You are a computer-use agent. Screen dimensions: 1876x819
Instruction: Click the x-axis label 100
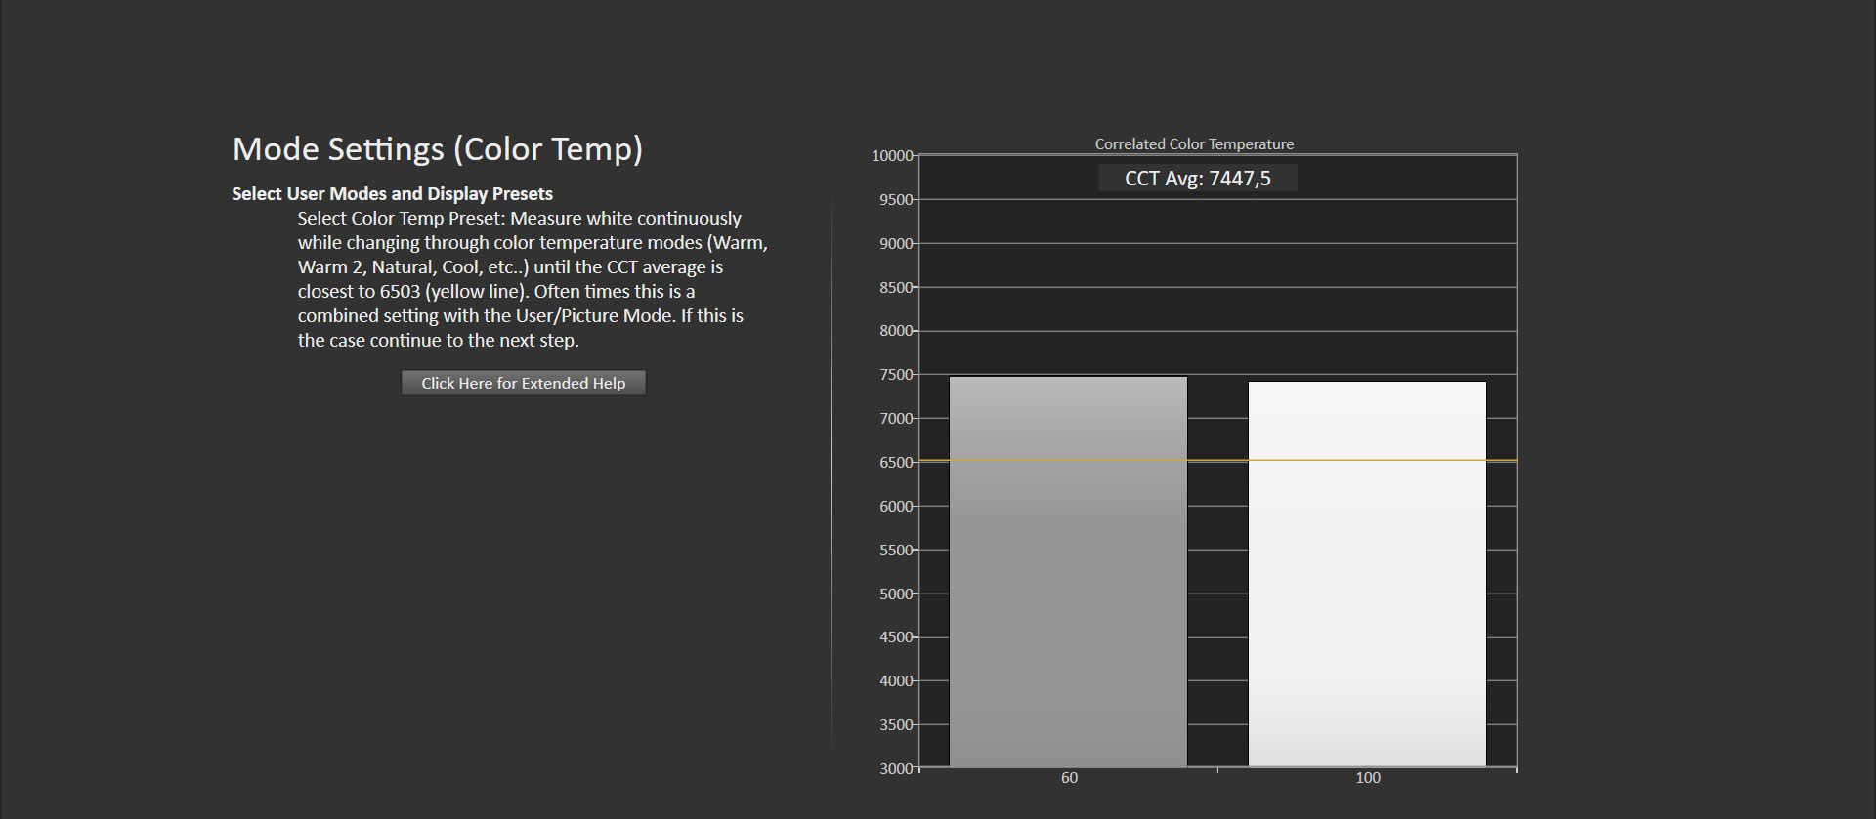(1368, 778)
